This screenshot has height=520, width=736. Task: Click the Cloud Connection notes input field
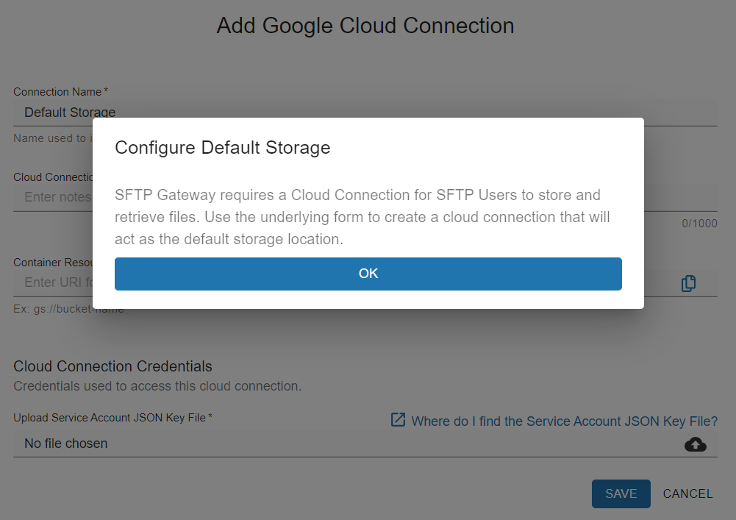(365, 197)
